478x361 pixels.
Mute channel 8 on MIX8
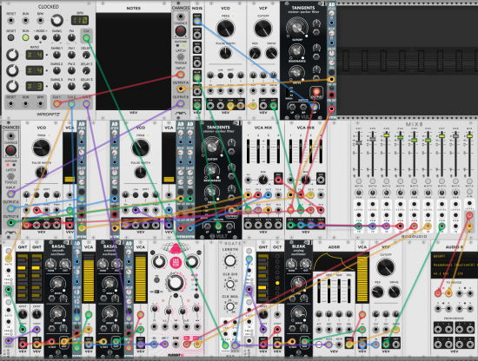(455, 181)
